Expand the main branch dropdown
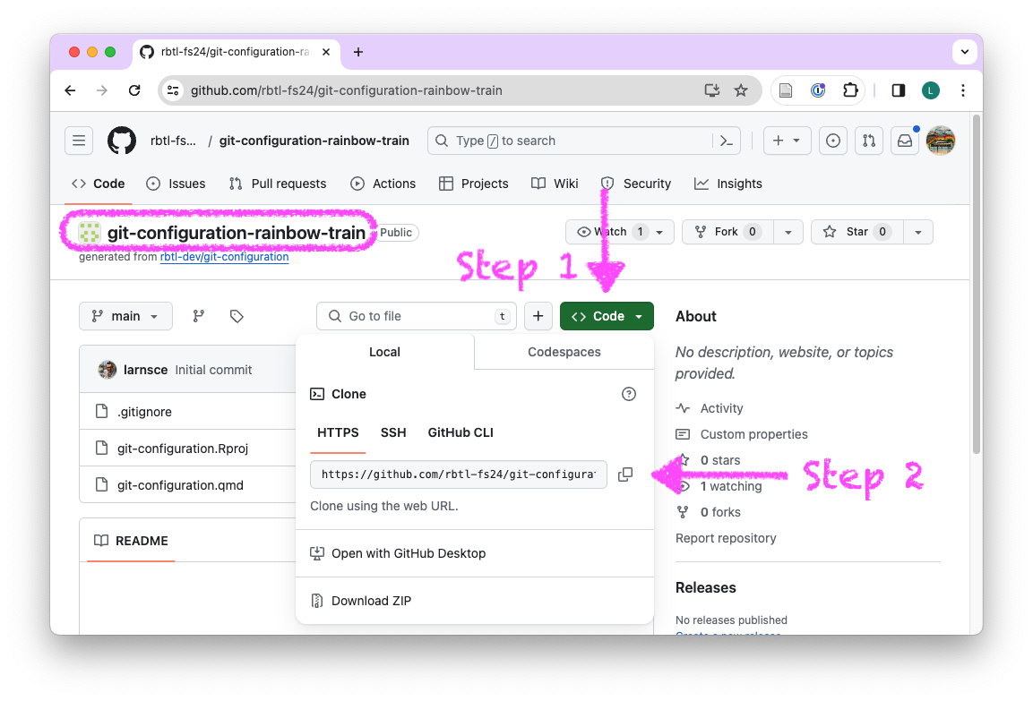Image resolution: width=1033 pixels, height=701 pixels. click(x=125, y=316)
